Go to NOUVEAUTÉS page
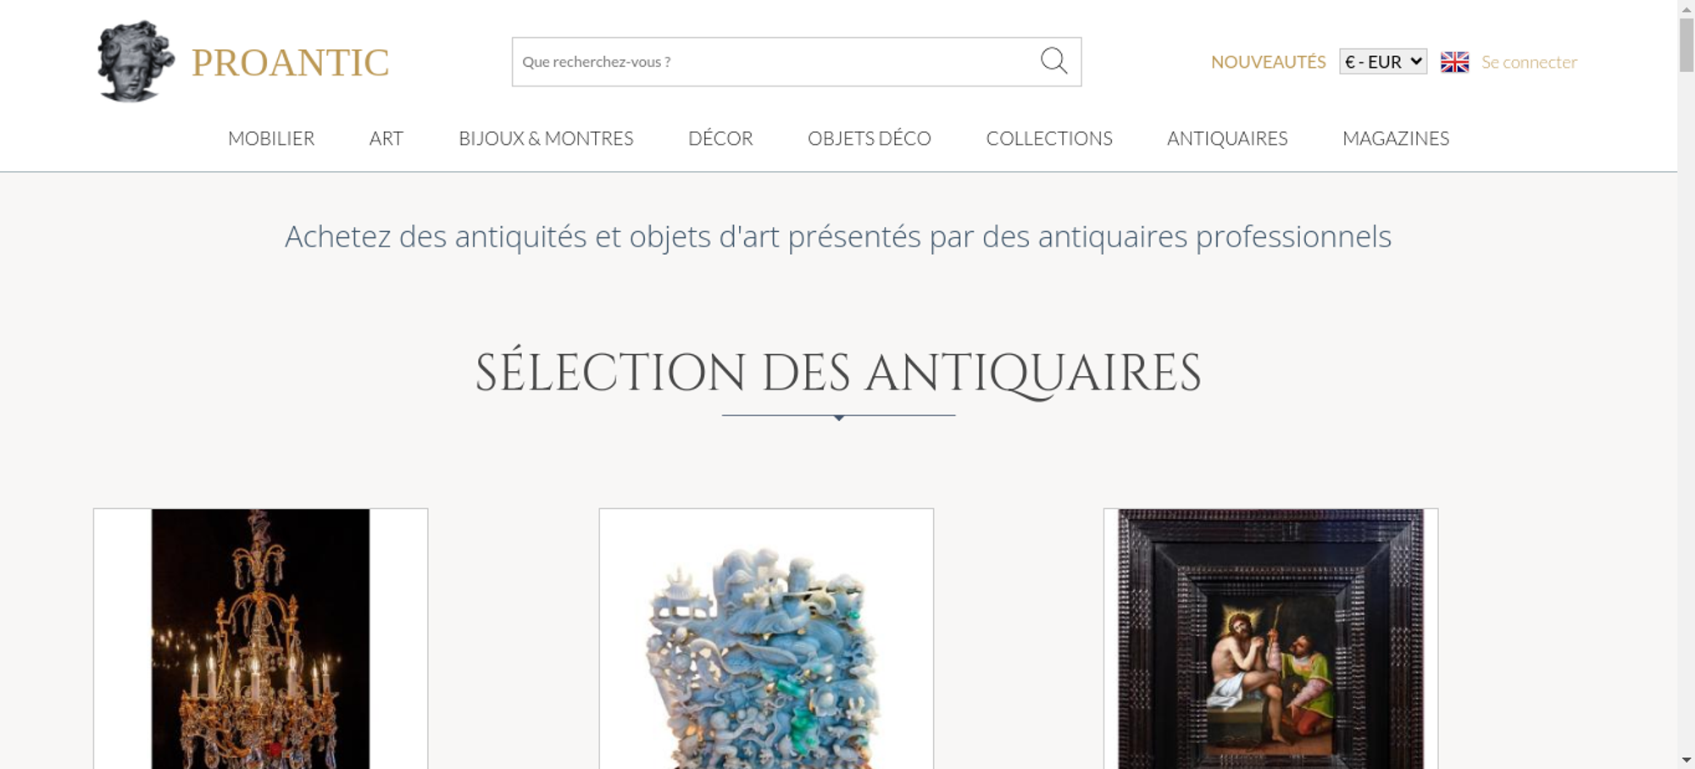 coord(1268,62)
